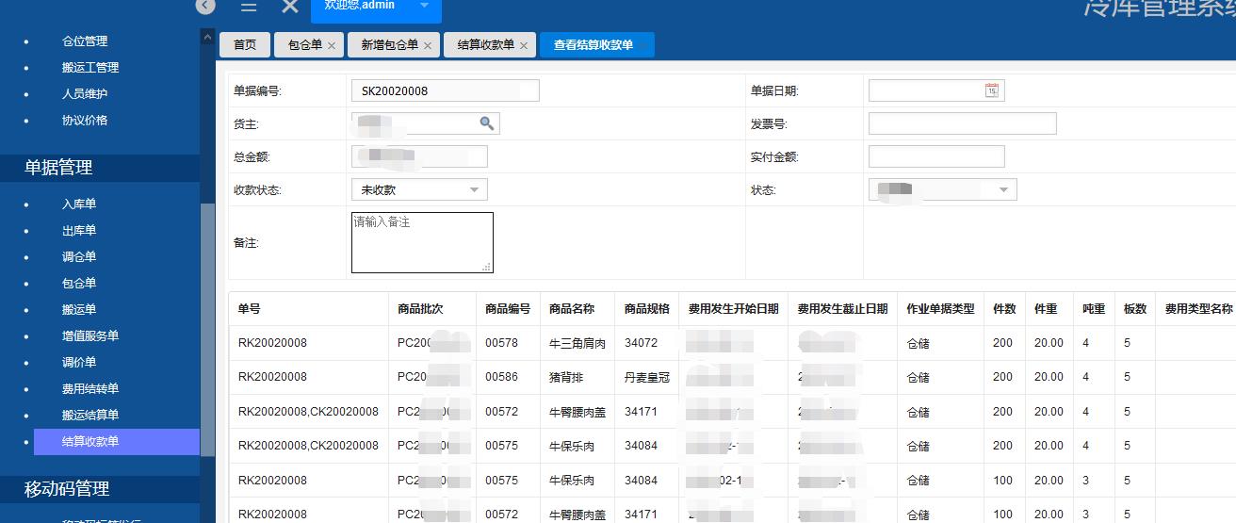Image resolution: width=1236 pixels, height=523 pixels.
Task: Close the 结算收款单 tab
Action: pyautogui.click(x=524, y=45)
